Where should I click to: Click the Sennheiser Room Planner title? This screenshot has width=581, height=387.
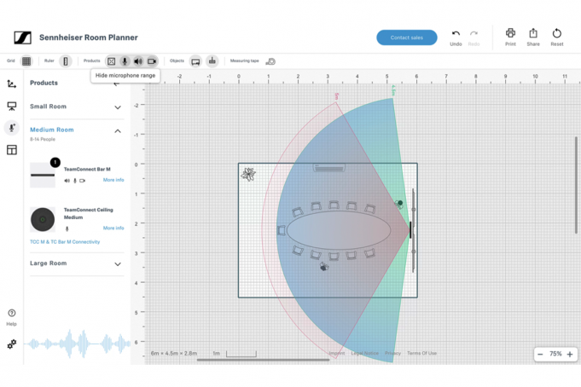tap(89, 38)
